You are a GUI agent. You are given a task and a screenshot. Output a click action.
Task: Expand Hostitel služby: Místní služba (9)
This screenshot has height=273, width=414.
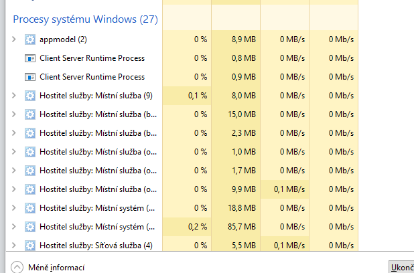click(14, 96)
